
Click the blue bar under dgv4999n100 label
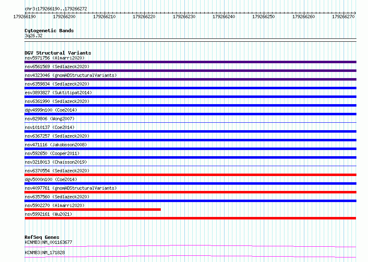coord(190,114)
